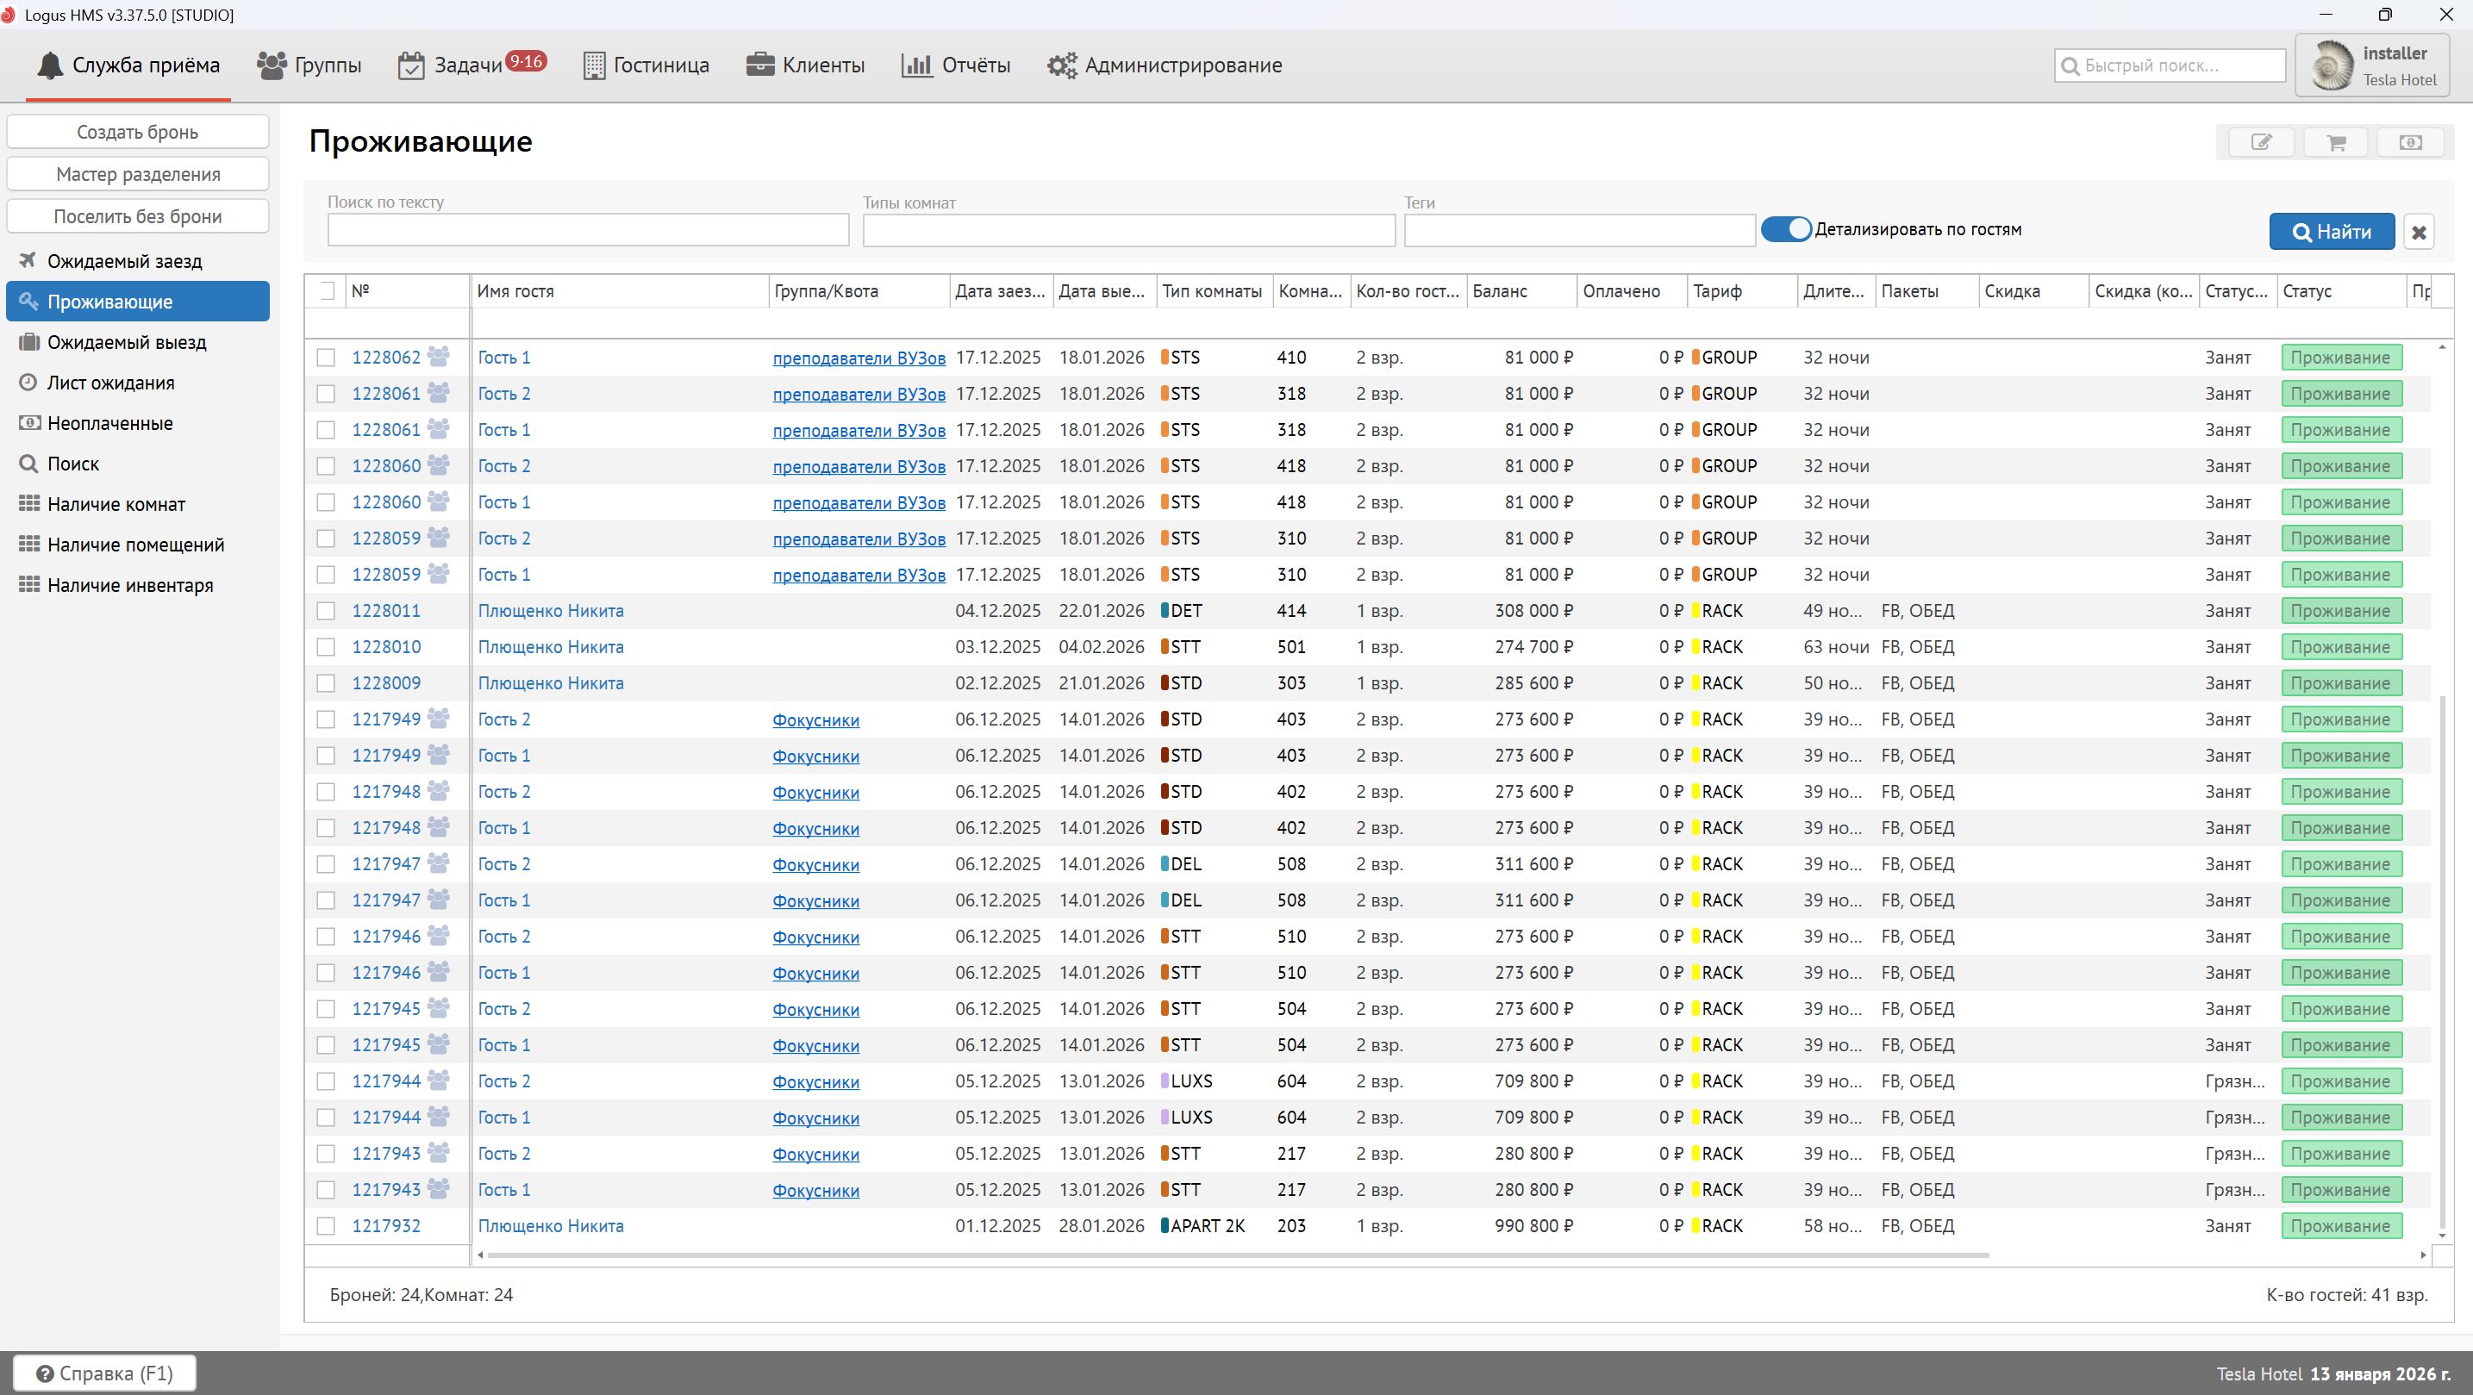Image resolution: width=2473 pixels, height=1395 pixels.
Task: Click the payment banknote icon button
Action: 2409,142
